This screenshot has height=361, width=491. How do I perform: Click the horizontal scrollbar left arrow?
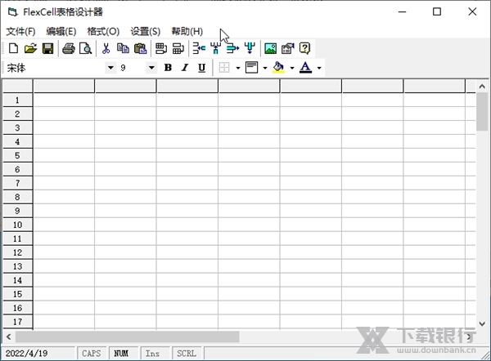pyautogui.click(x=8, y=336)
